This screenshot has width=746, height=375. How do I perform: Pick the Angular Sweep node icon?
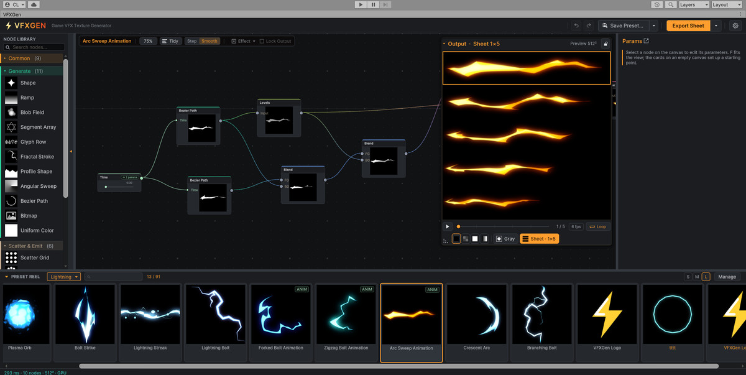(x=11, y=186)
